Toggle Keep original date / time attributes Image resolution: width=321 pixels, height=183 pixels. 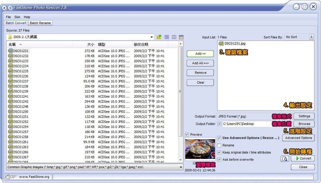(x=219, y=152)
